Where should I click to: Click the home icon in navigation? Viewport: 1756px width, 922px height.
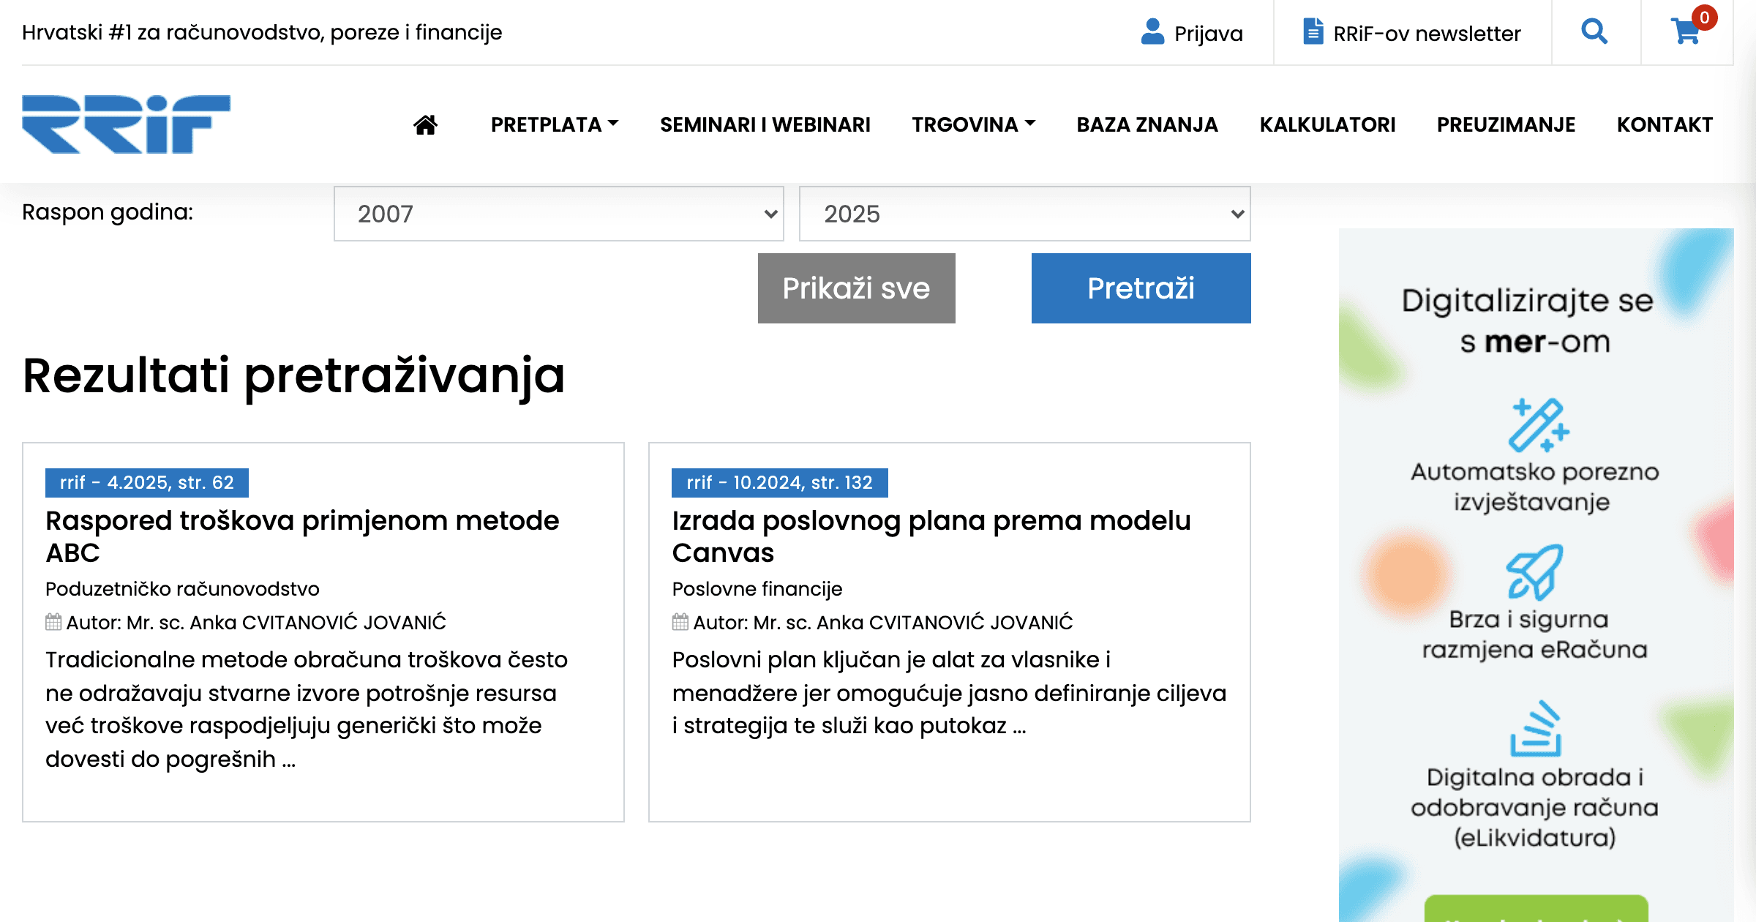click(425, 125)
